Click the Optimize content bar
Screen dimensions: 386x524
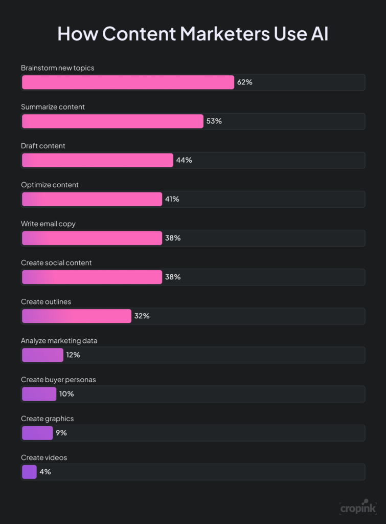coord(92,199)
